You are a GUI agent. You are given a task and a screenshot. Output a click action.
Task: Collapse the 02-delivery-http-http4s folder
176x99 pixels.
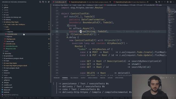[2, 22]
